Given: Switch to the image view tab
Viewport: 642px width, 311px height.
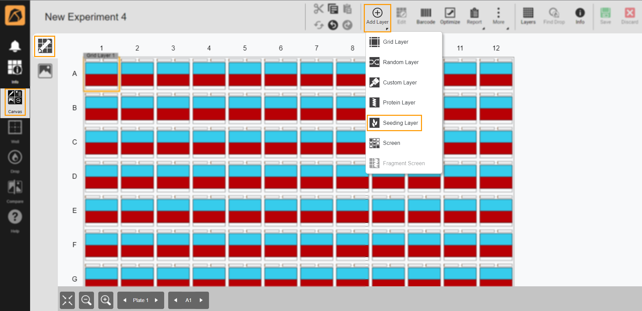Looking at the screenshot, I should point(44,70).
